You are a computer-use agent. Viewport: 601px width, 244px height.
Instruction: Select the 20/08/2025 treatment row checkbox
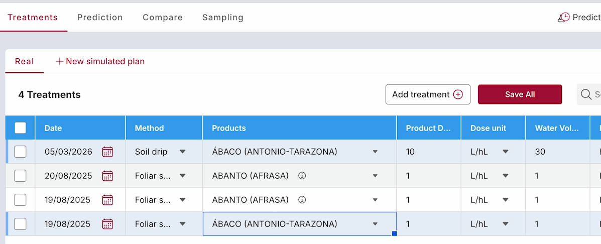(x=20, y=176)
